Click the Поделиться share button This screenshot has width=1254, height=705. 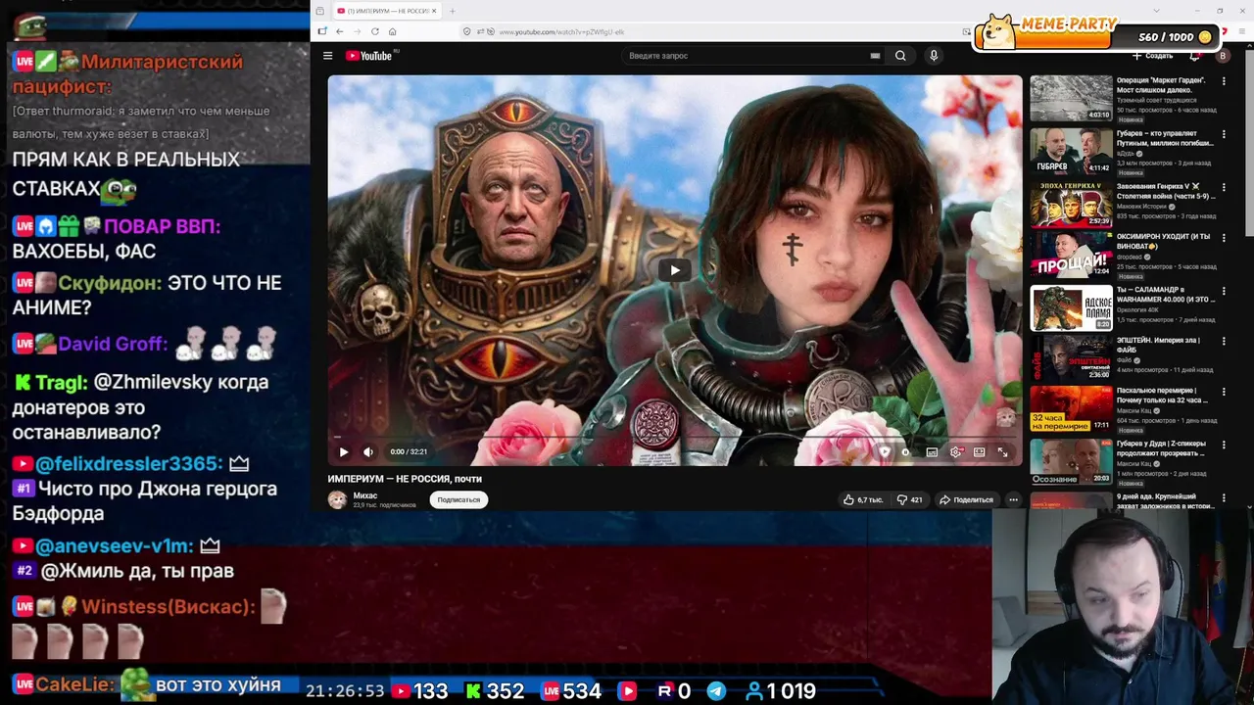pos(966,499)
